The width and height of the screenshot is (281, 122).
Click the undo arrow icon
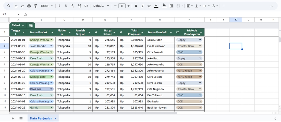(x=16, y=6)
